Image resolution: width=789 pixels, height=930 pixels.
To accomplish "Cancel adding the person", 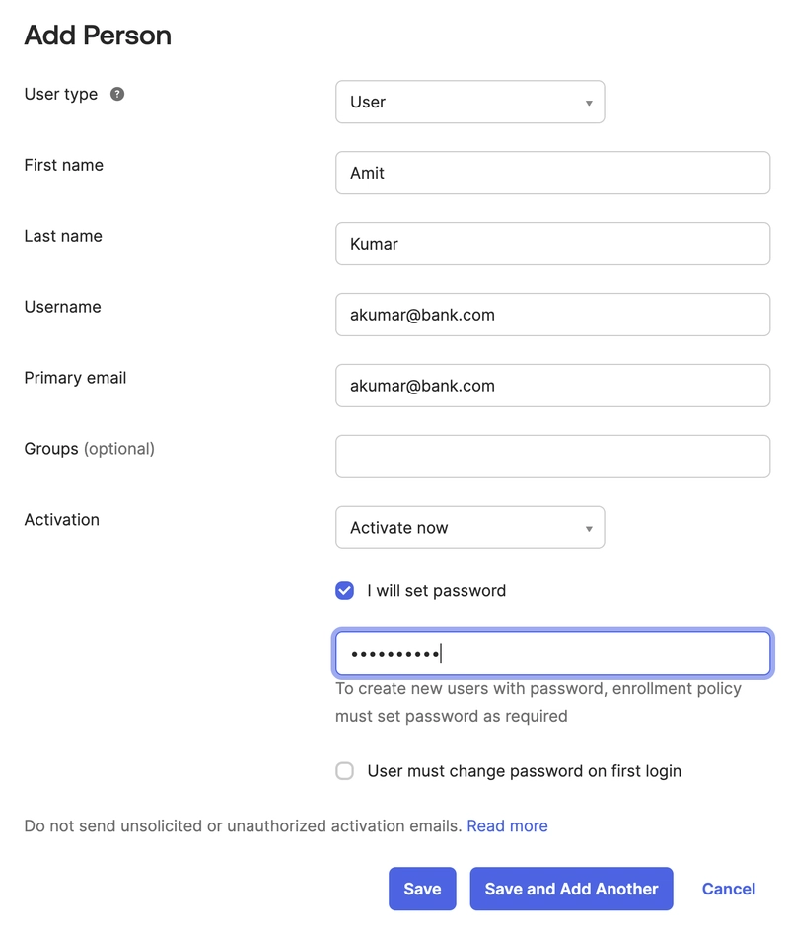I will pyautogui.click(x=729, y=889).
